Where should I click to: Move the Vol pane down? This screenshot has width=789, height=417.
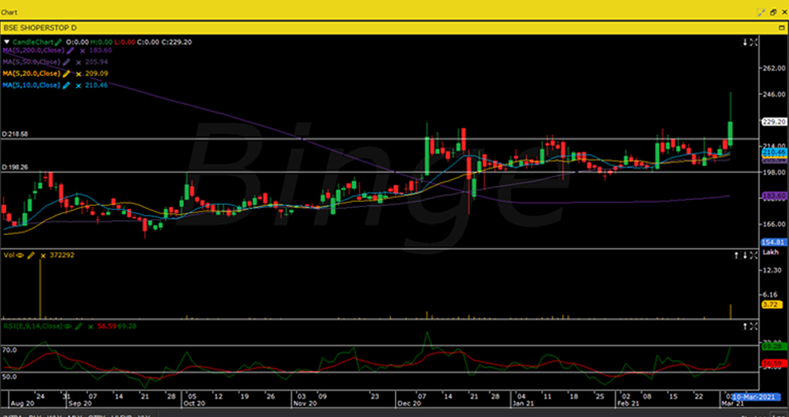[745, 255]
